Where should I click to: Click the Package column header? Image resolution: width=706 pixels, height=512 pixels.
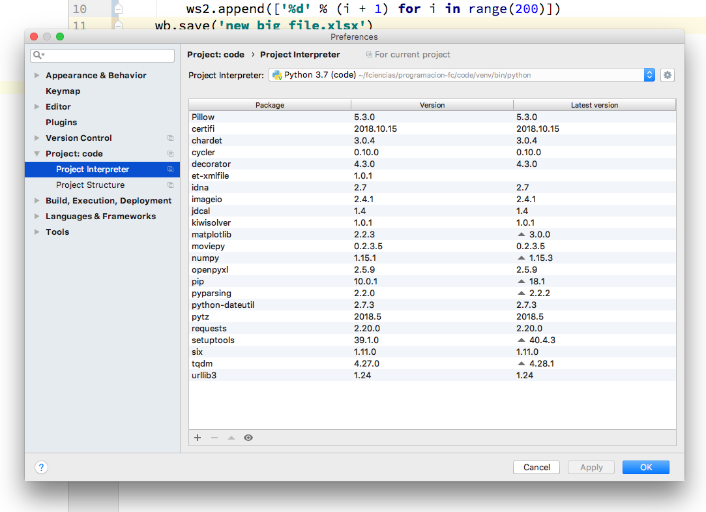pyautogui.click(x=270, y=105)
